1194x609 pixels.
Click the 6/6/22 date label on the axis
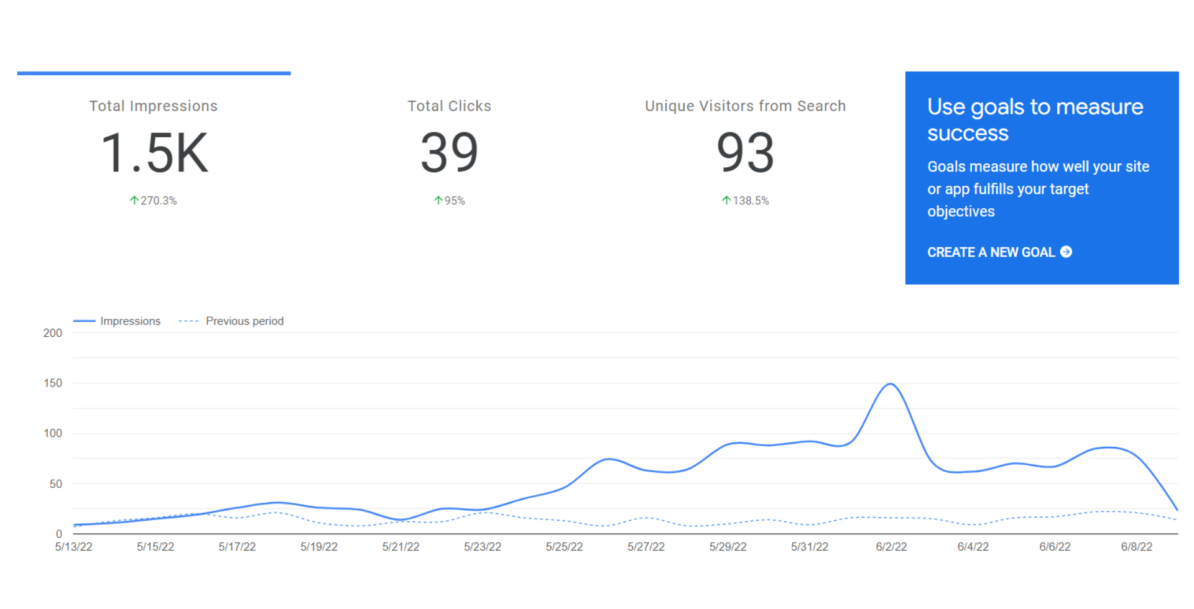click(1055, 547)
